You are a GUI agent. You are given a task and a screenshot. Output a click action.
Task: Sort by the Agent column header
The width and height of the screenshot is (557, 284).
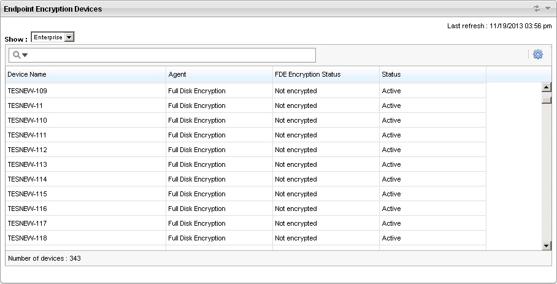pos(177,74)
